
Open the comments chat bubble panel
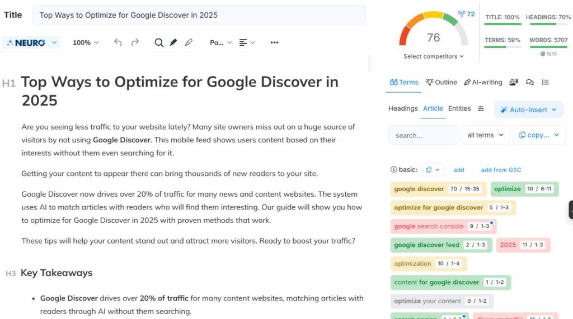point(529,82)
